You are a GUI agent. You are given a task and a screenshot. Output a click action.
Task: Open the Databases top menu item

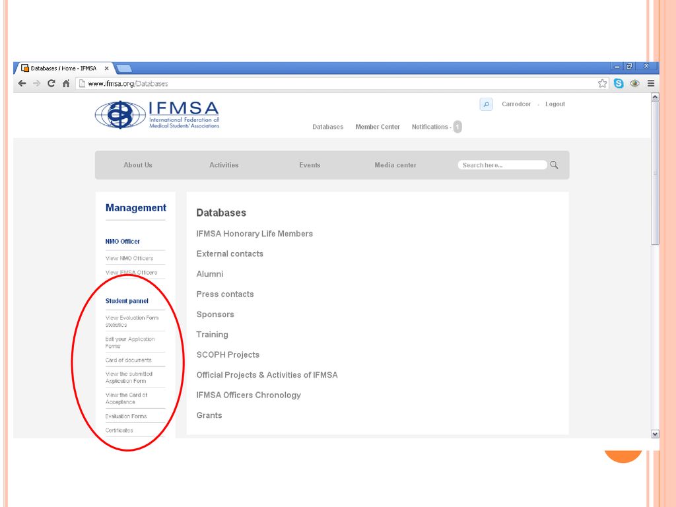327,127
